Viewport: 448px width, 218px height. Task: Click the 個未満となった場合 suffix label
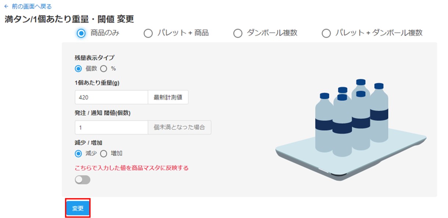tap(180, 127)
